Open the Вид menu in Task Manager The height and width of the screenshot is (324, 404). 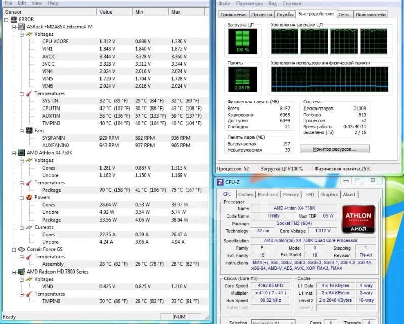pyautogui.click(x=272, y=4)
